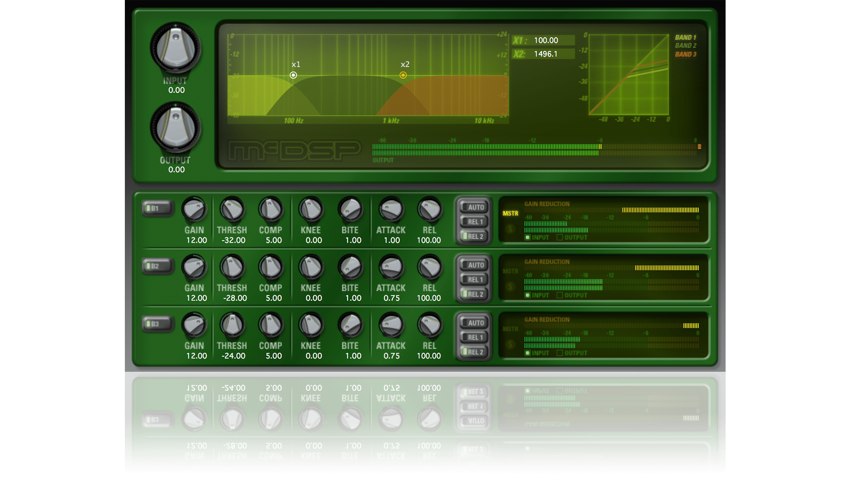Select REL 2 mode for band 3

473,352
